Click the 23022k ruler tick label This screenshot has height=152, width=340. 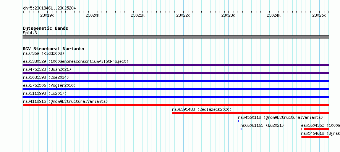click(x=183, y=15)
